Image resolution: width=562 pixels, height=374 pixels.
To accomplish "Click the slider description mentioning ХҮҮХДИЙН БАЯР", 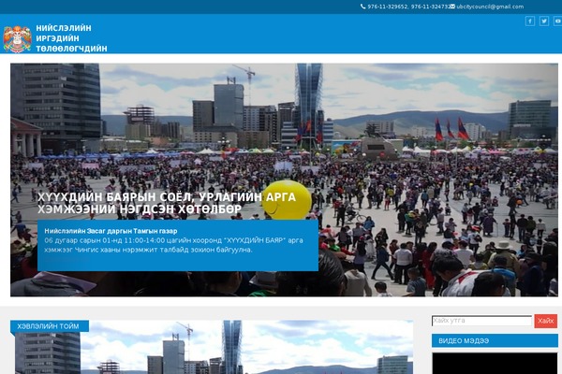I will coord(173,245).
